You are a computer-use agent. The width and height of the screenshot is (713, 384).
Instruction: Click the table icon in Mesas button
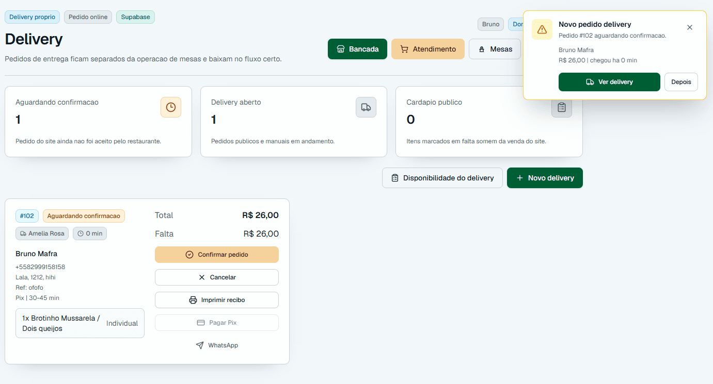point(482,49)
